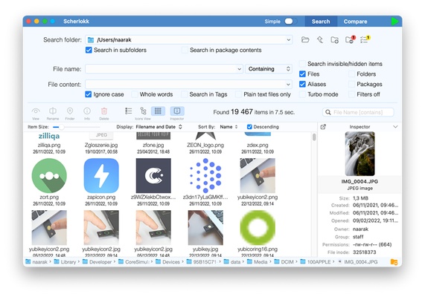Enable Search invisible/hidden items
The width and height of the screenshot is (425, 297).
click(302, 64)
